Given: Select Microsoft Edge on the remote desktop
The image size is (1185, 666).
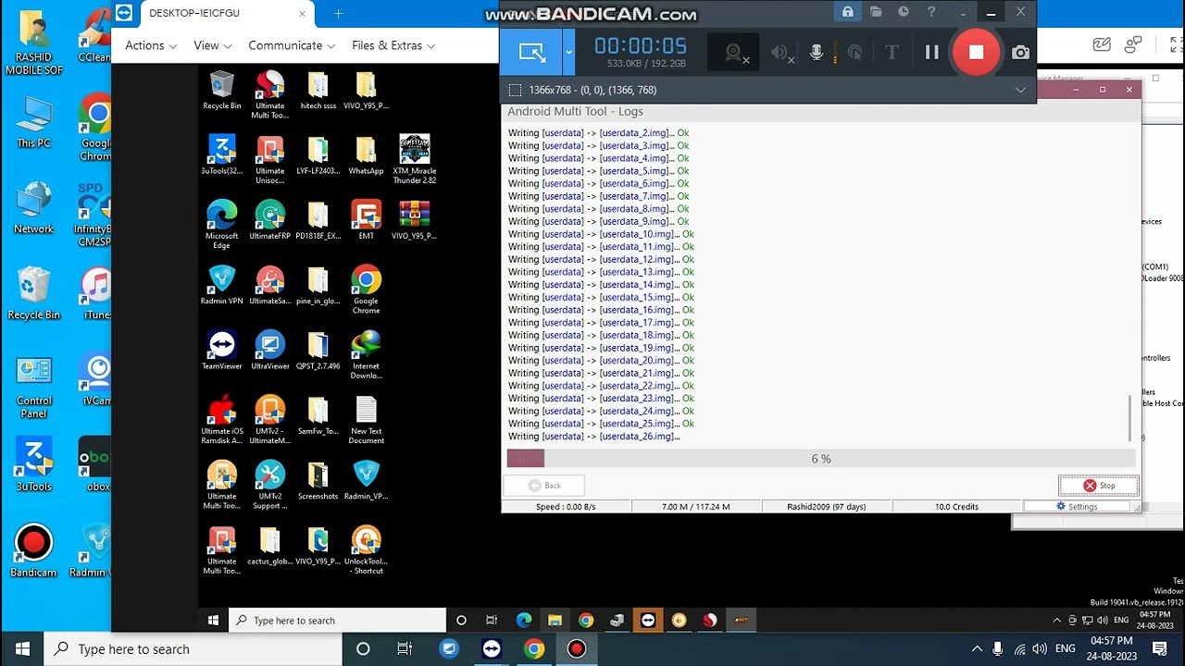Looking at the screenshot, I should pos(222,225).
